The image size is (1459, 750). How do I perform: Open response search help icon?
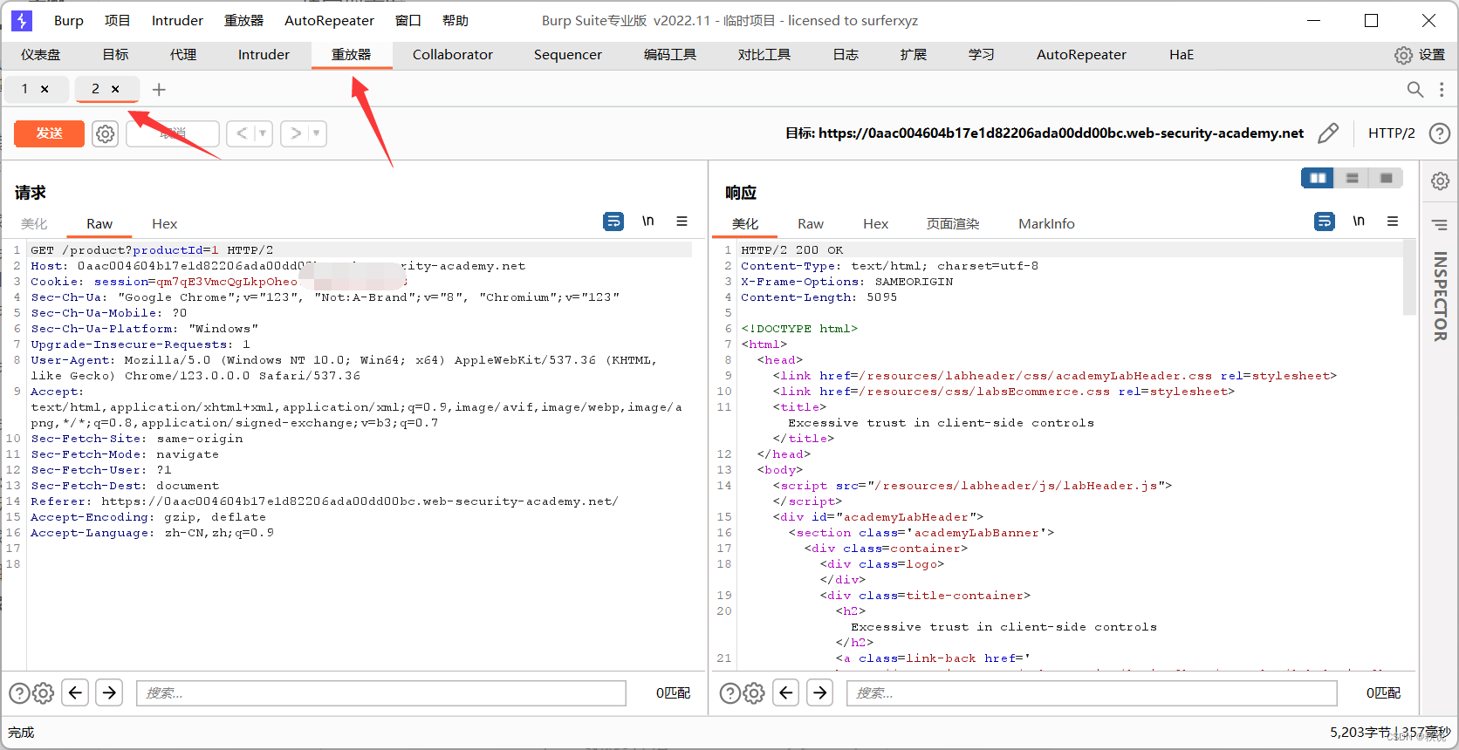(729, 693)
